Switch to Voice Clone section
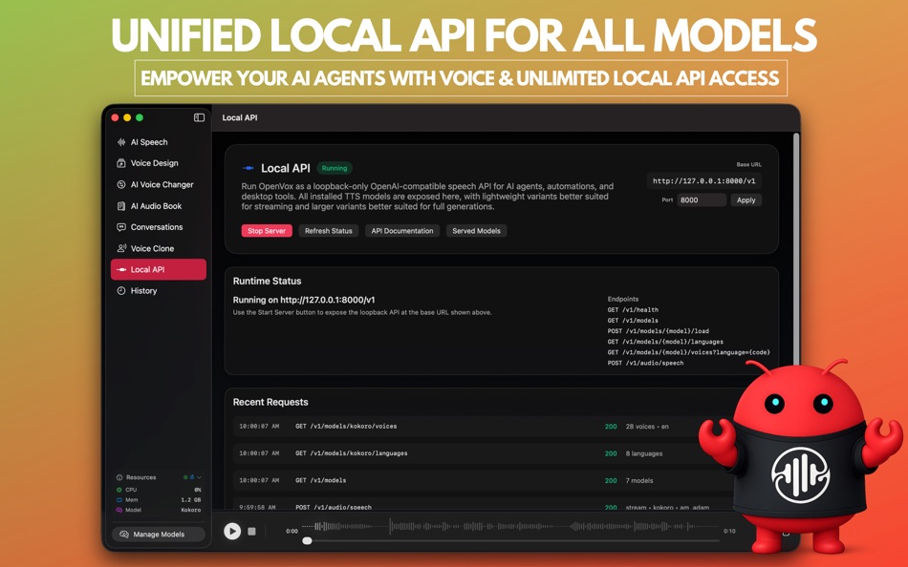Viewport: 908px width, 567px height. coord(158,248)
